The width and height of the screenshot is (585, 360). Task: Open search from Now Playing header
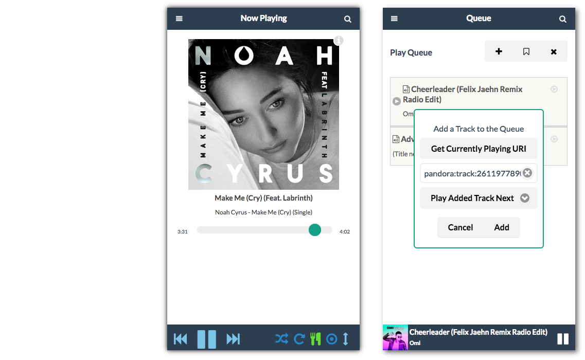coord(348,19)
